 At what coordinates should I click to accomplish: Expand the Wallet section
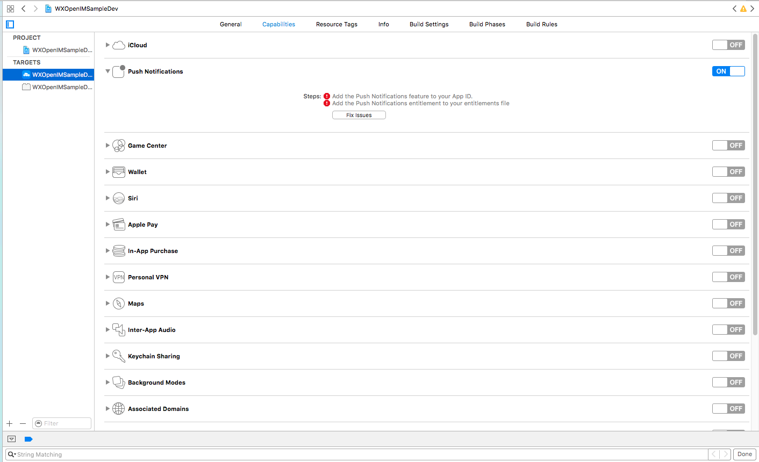tap(108, 172)
